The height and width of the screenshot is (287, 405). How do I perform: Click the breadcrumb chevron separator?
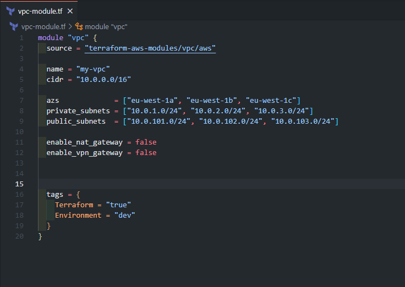pos(70,26)
